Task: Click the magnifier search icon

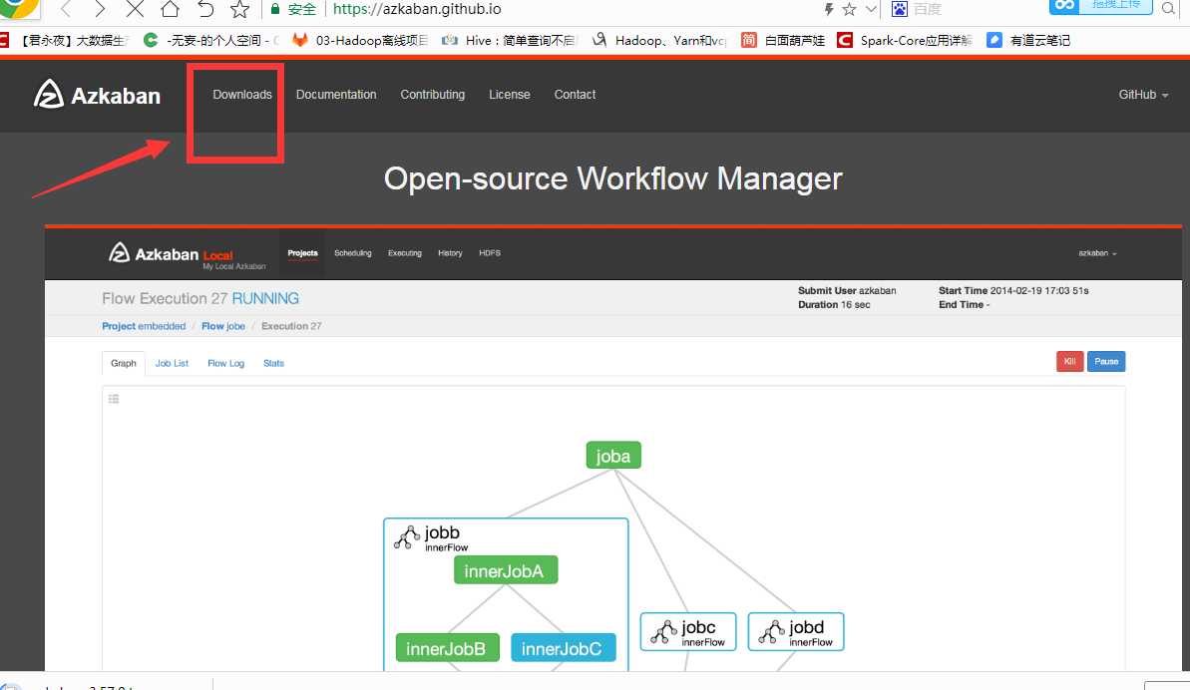Action: pyautogui.click(x=1168, y=8)
